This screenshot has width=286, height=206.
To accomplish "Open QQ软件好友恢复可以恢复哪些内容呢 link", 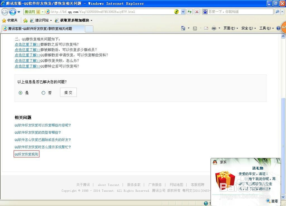I will 43,125.
